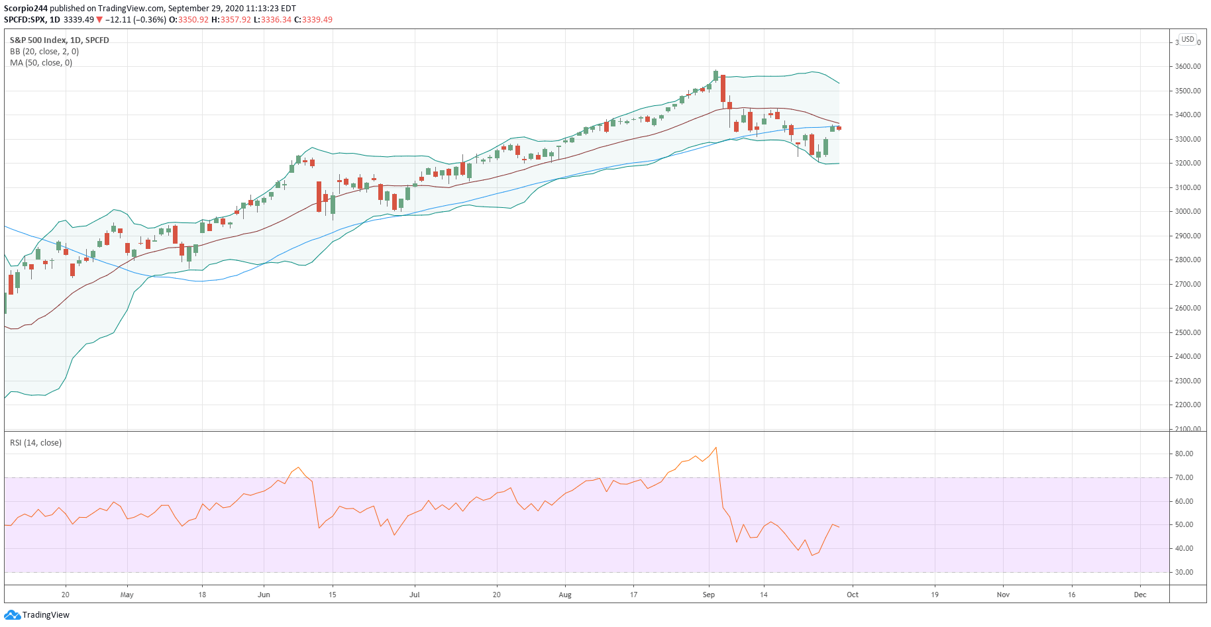Click the Jun label on time axis
The image size is (1211, 627).
(x=264, y=595)
